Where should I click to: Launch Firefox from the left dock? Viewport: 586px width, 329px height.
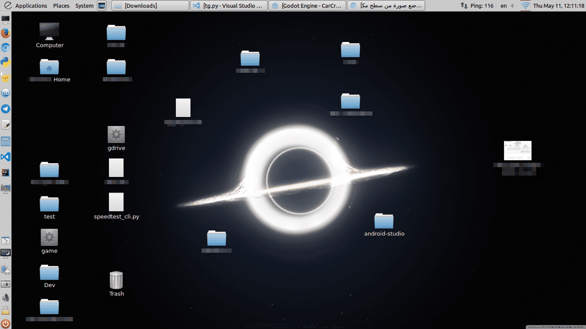pos(5,33)
